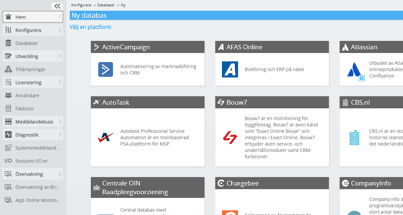Select the Chargebee platform header
Image resolution: width=403 pixels, height=215 pixels.
[x=272, y=183]
